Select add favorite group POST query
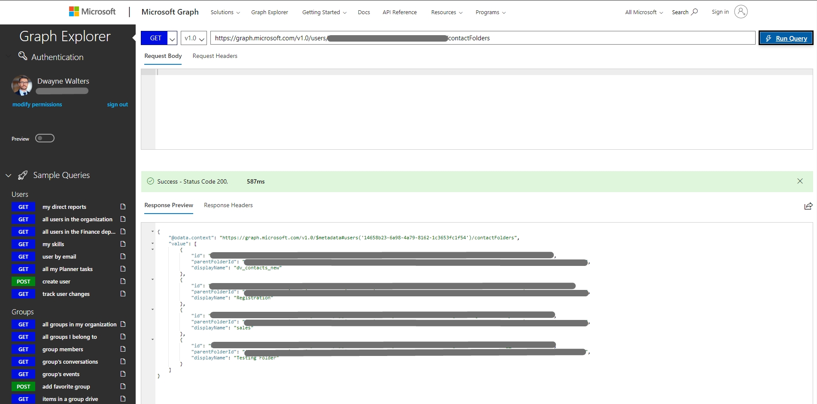The image size is (817, 404). pyautogui.click(x=66, y=386)
